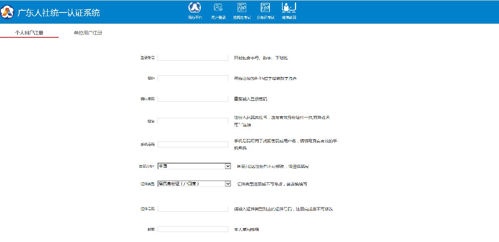Expand the 国家/地区 dropdown showing 中国
This screenshot has height=242, width=499.
coord(194,166)
